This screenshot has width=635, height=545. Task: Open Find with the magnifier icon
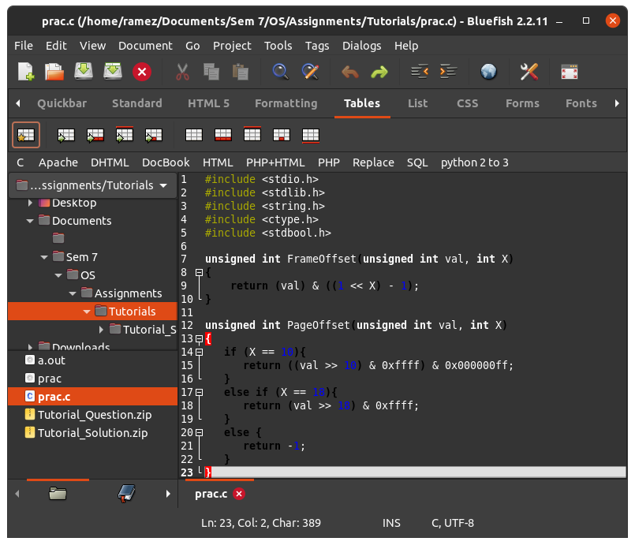tap(280, 73)
